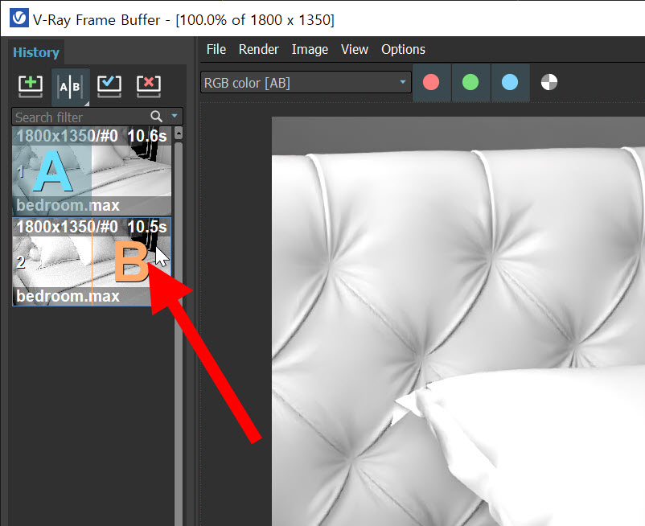645x526 pixels.
Task: Toggle the green channel button
Action: [x=470, y=82]
